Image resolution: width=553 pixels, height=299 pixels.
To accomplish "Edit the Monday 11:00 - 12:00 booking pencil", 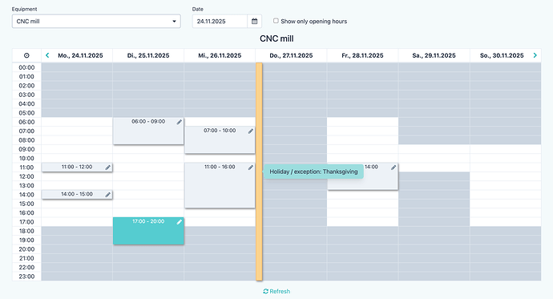I will coord(108,168).
